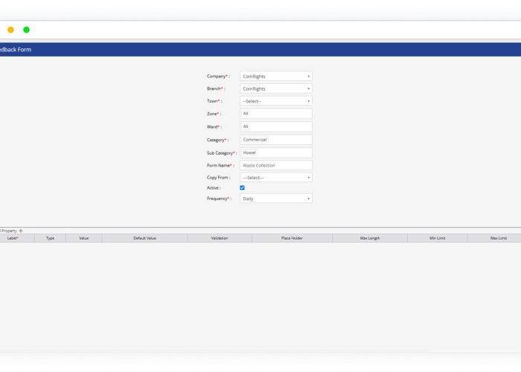Click the Type column header
Viewport: 521px width, 372px height.
pyautogui.click(x=50, y=238)
